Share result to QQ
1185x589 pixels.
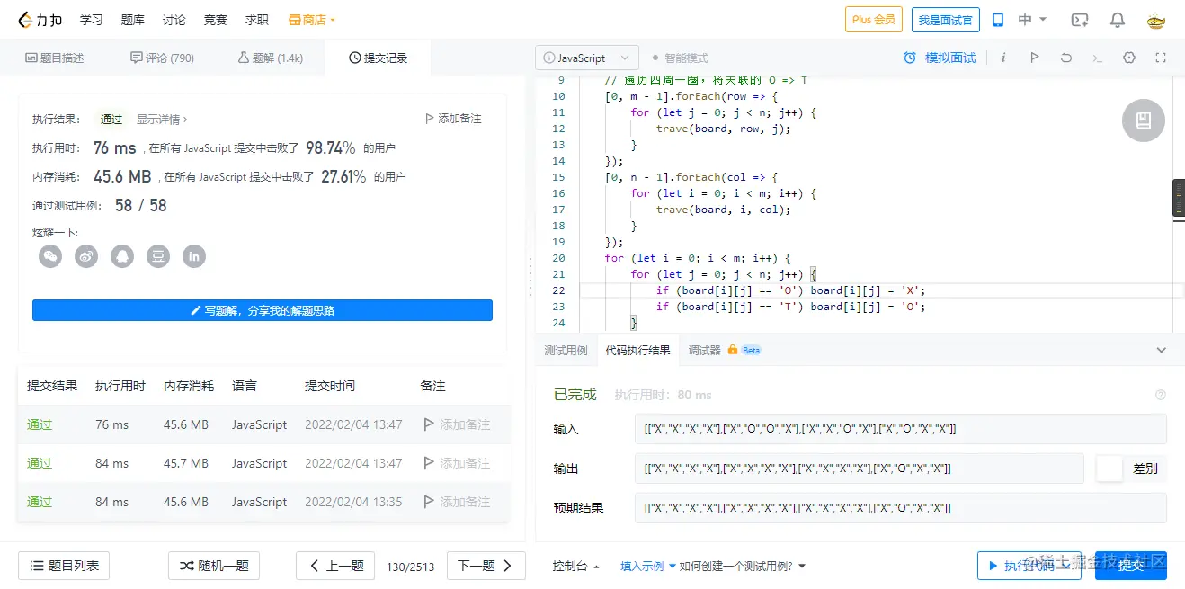pyautogui.click(x=122, y=256)
